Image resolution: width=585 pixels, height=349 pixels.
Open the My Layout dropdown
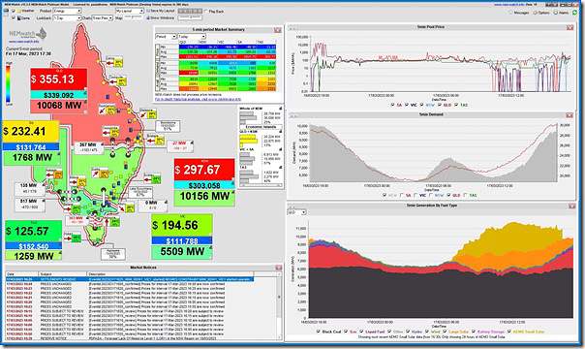click(130, 12)
